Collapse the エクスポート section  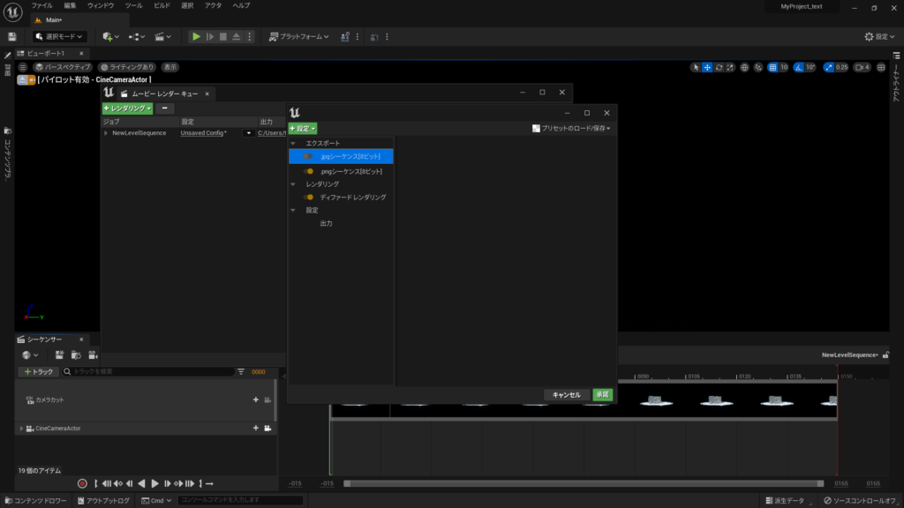292,142
